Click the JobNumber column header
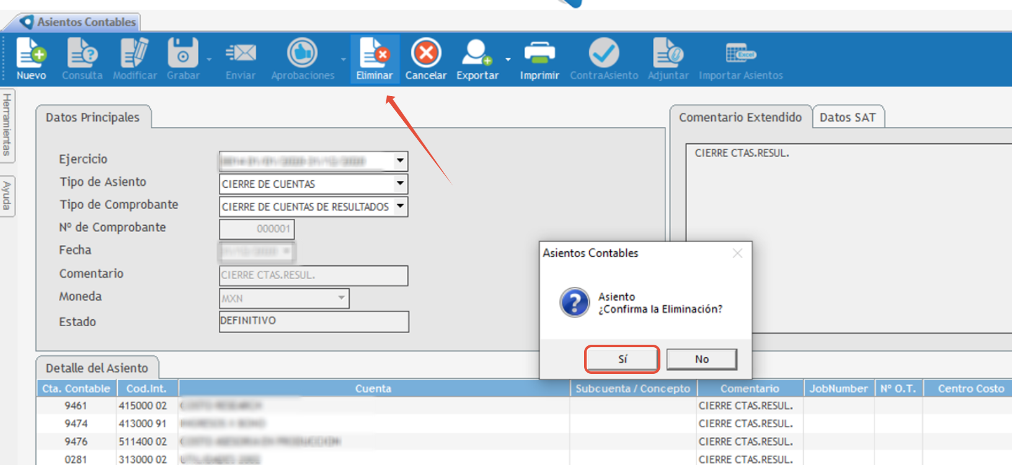Image resolution: width=1012 pixels, height=465 pixels. [838, 389]
